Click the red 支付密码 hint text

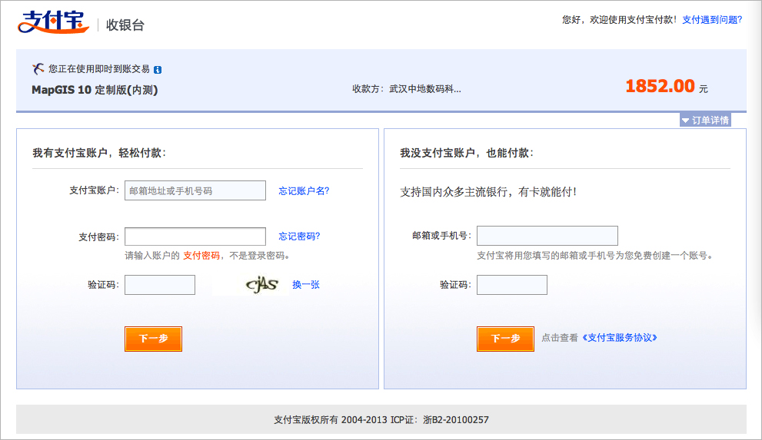pyautogui.click(x=201, y=256)
